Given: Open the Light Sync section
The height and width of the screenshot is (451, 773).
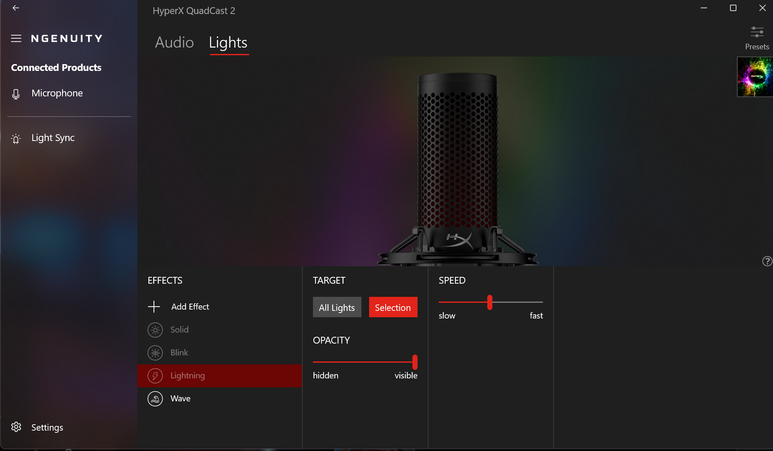Looking at the screenshot, I should pos(53,138).
